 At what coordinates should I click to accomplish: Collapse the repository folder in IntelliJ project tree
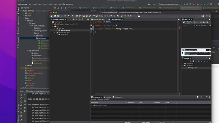coord(34,38)
